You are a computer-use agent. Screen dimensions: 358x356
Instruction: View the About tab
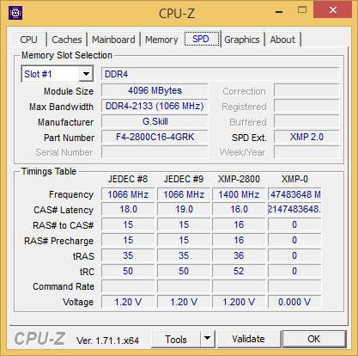tap(282, 40)
